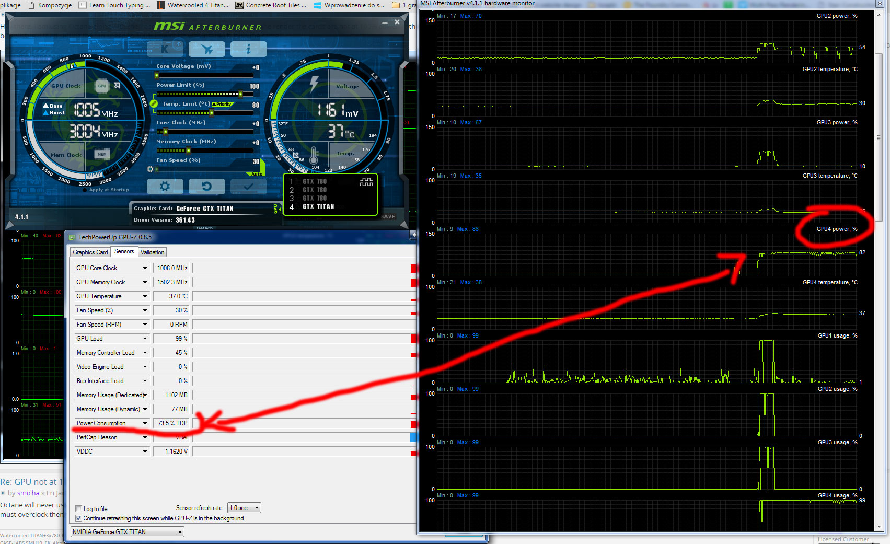Open GPU Load sensor dropdown

coord(145,339)
